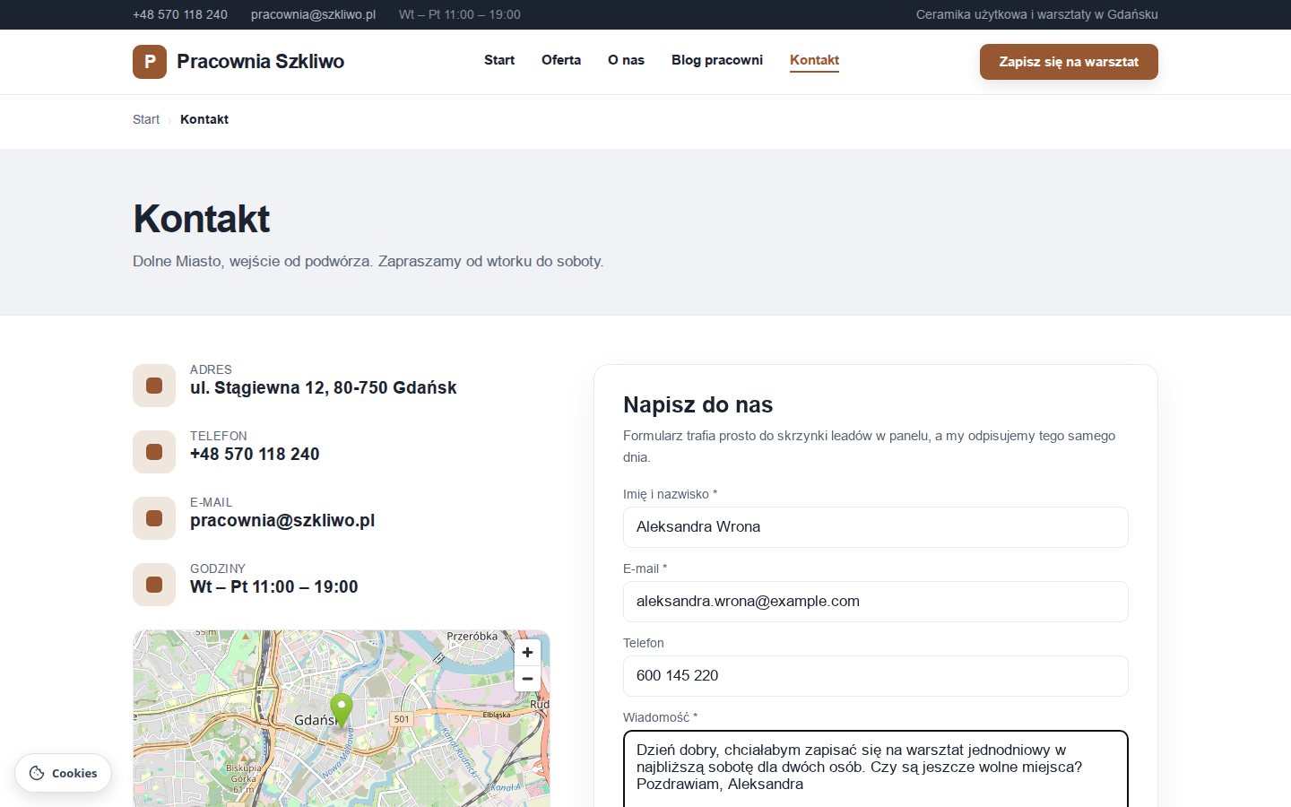Click the Start breadcrumb link

point(146,119)
